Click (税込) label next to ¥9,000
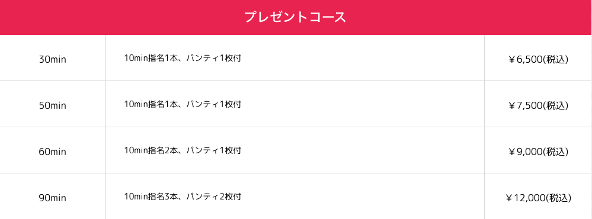Screen dimensions: 592x219 555,152
